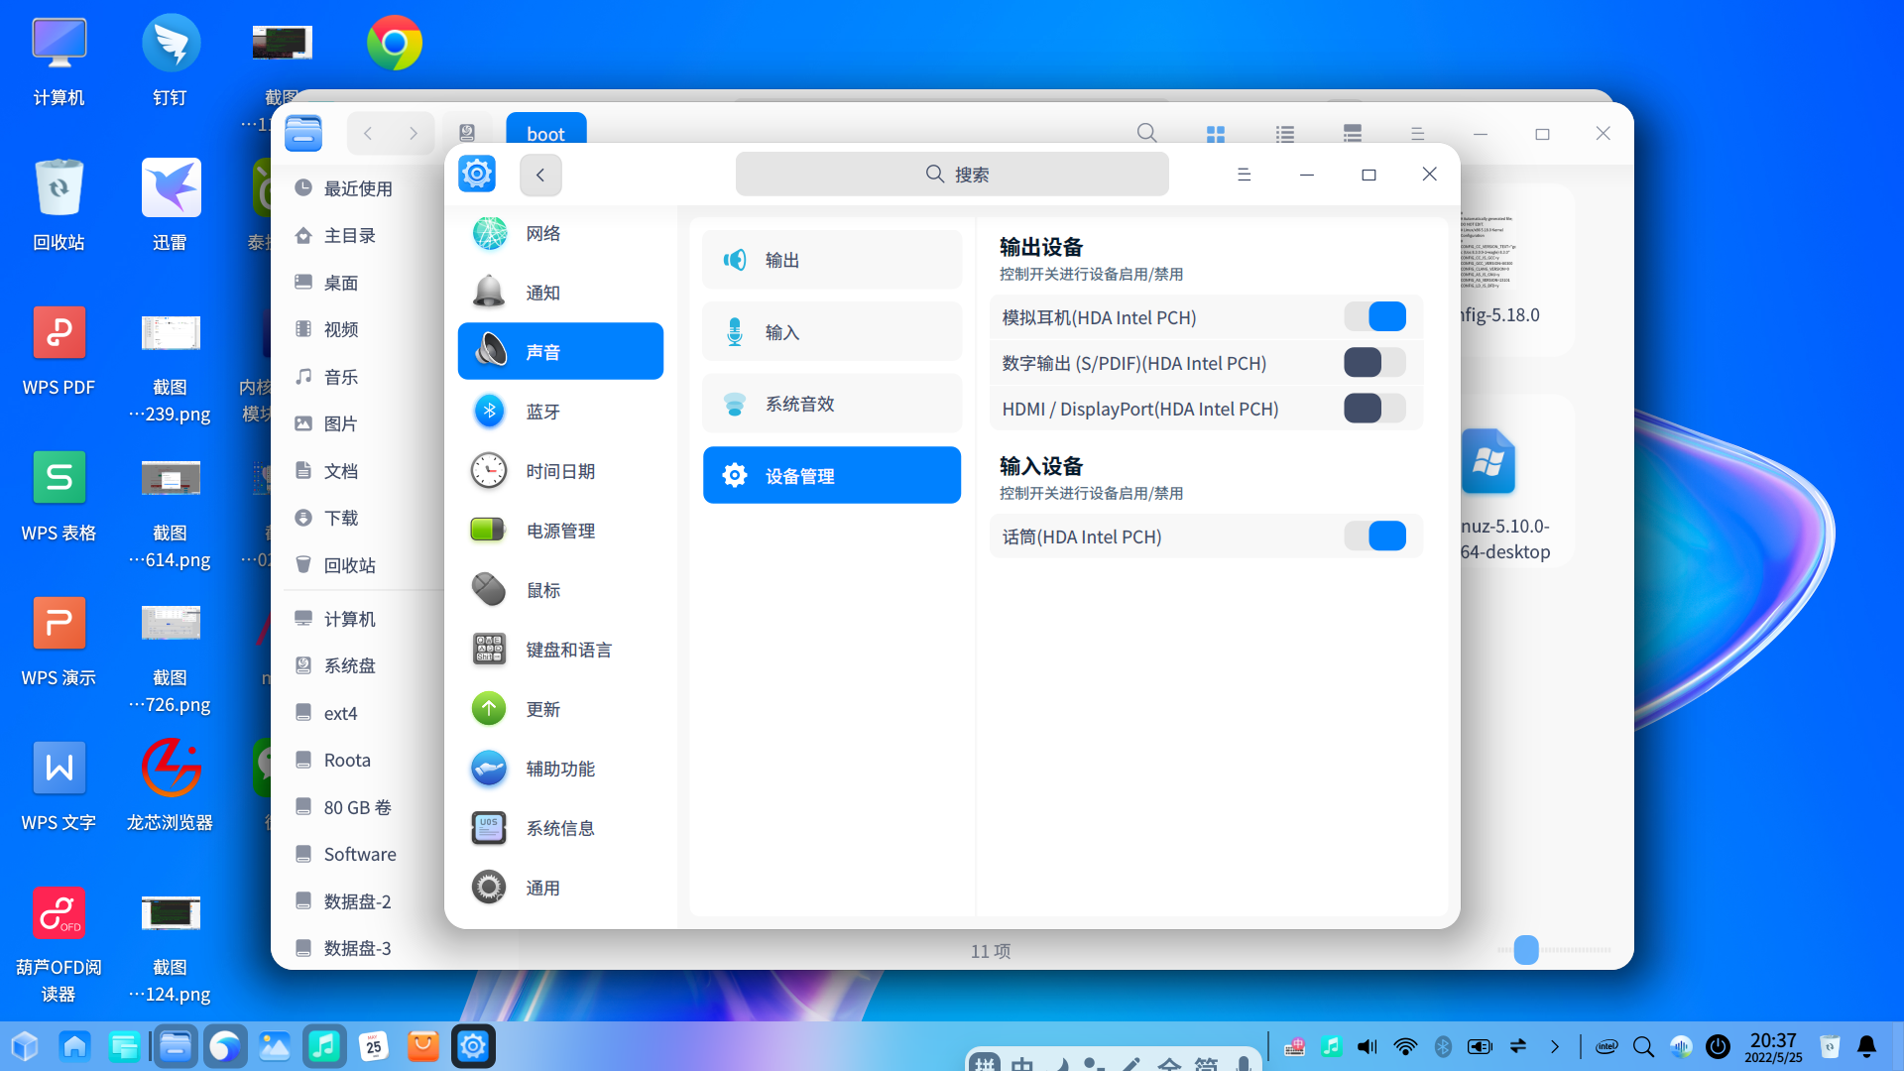This screenshot has width=1904, height=1071.
Task: Expand the file manager grid view switcher
Action: click(1216, 133)
